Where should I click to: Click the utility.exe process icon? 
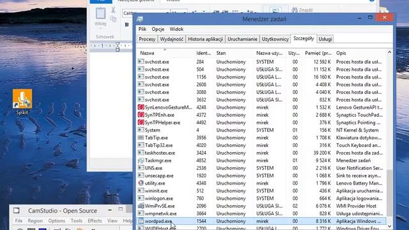pyautogui.click(x=141, y=183)
